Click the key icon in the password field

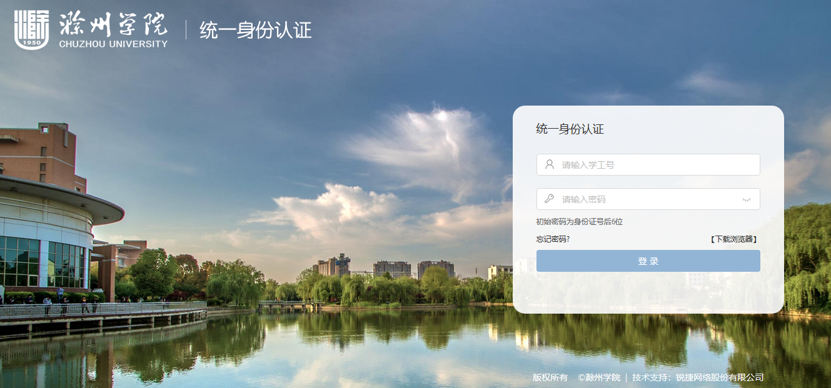(550, 199)
